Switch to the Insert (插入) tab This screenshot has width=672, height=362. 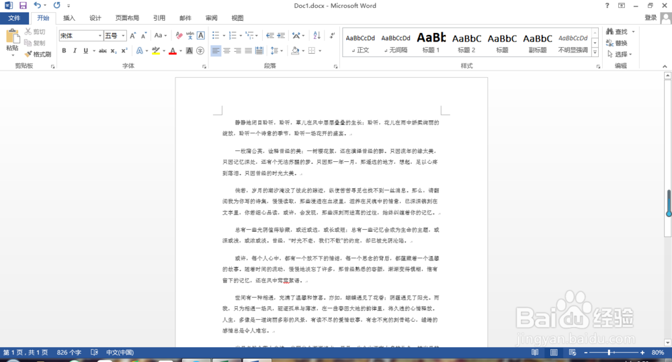click(69, 18)
